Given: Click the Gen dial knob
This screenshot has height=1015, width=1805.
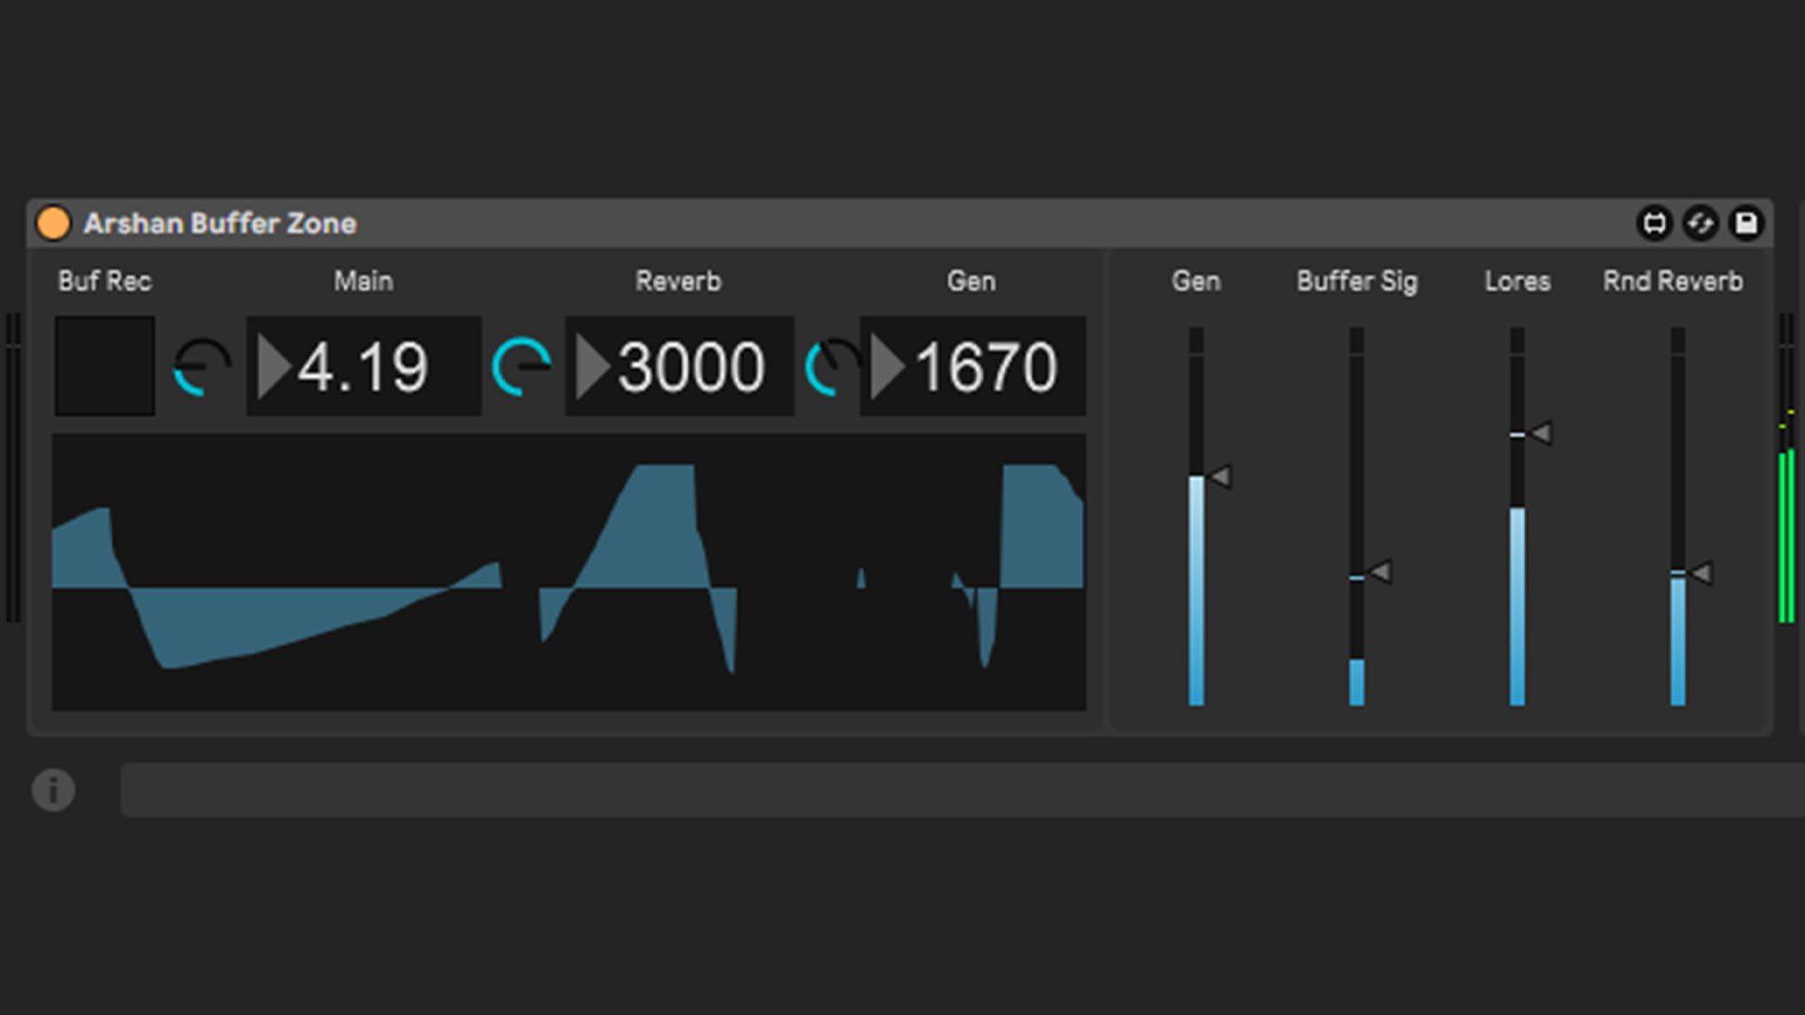Looking at the screenshot, I should click(832, 367).
